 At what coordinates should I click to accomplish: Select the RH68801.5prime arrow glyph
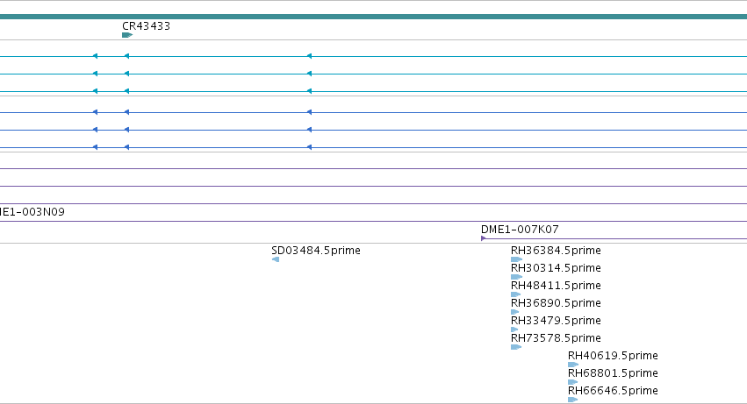[x=572, y=382]
